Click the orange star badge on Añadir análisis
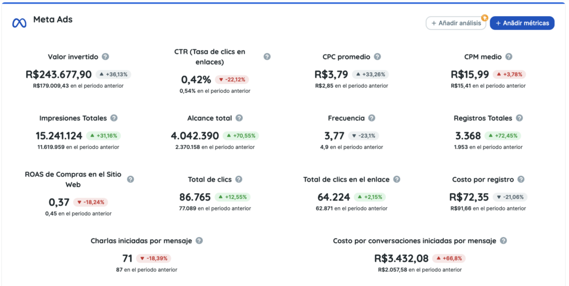This screenshot has height=286, width=569. coord(485,18)
